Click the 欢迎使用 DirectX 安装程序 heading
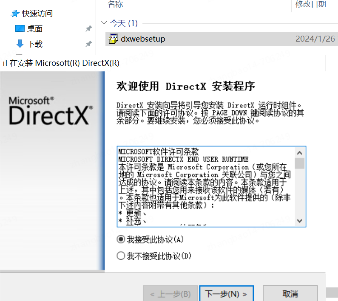 [x=186, y=86]
